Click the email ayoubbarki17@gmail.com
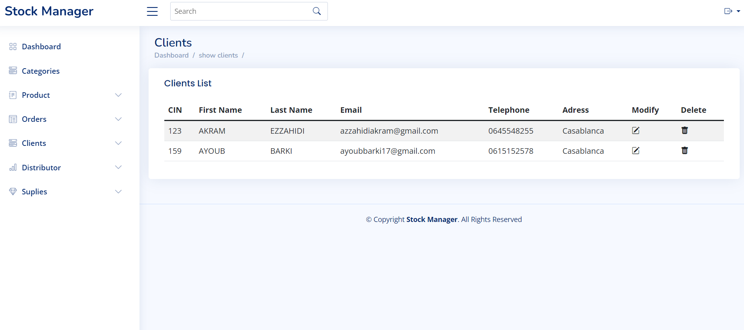 point(388,151)
